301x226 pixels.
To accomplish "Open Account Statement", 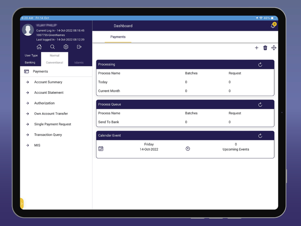I will point(49,93).
